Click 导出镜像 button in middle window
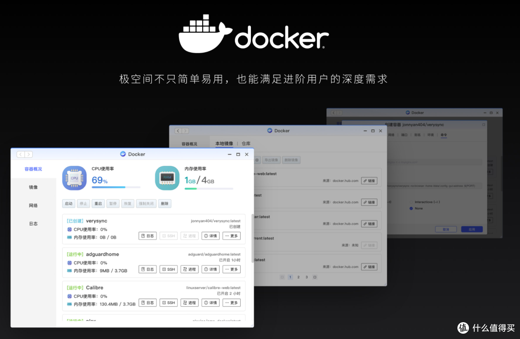520x339 pixels. point(271,160)
